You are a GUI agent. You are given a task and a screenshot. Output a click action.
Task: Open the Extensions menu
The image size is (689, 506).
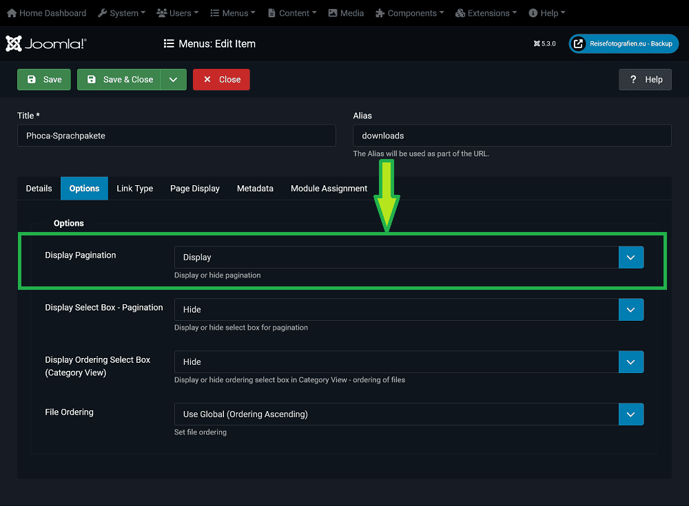pyautogui.click(x=486, y=13)
